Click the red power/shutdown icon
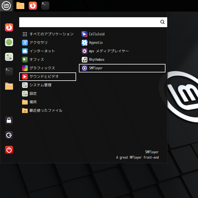 pyautogui.click(x=9, y=150)
